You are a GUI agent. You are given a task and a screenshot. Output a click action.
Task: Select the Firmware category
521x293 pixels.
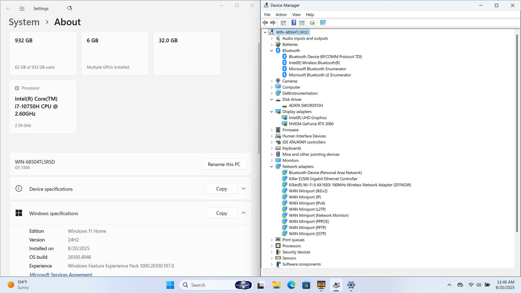[x=290, y=130]
